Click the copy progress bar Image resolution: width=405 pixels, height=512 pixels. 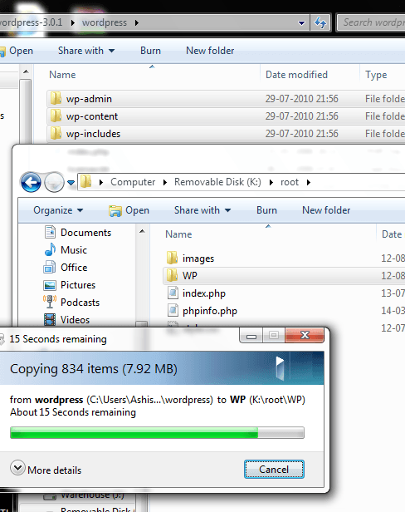157,433
